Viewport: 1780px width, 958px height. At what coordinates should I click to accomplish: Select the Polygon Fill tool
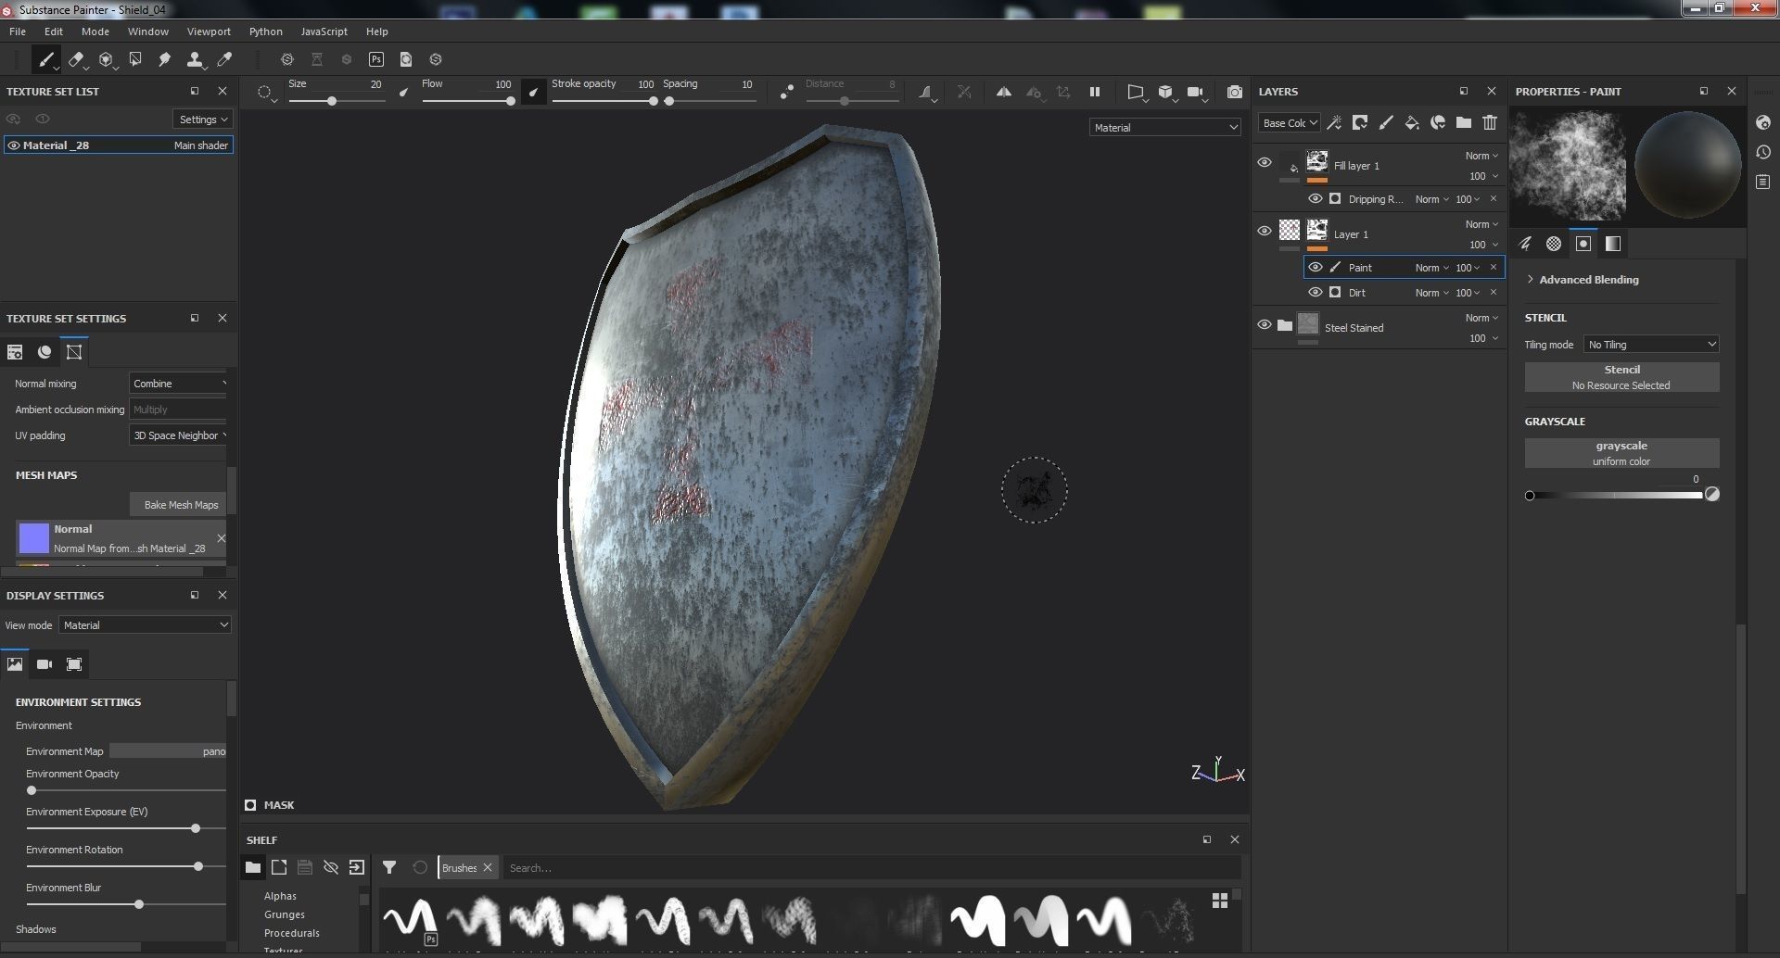[x=136, y=59]
